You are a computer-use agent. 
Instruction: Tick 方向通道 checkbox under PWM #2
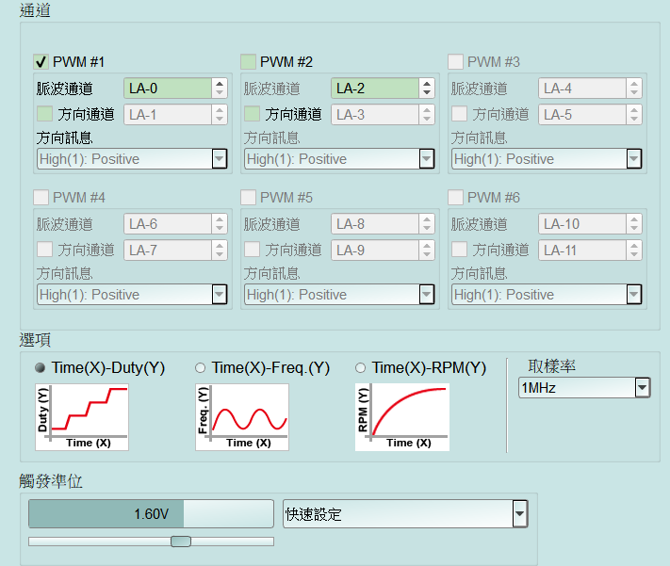tap(253, 114)
